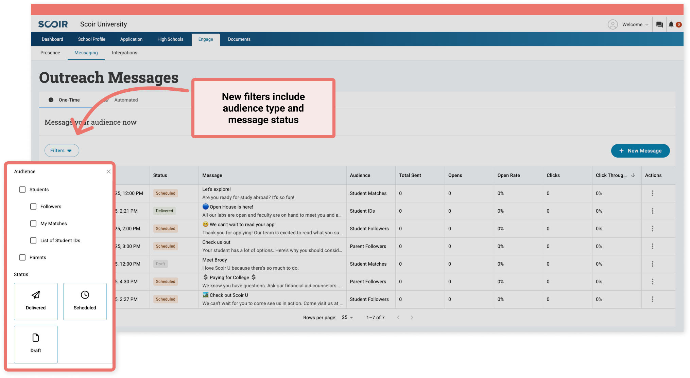The height and width of the screenshot is (378, 690).
Task: Sort by Click Through column arrow
Action: 633,175
